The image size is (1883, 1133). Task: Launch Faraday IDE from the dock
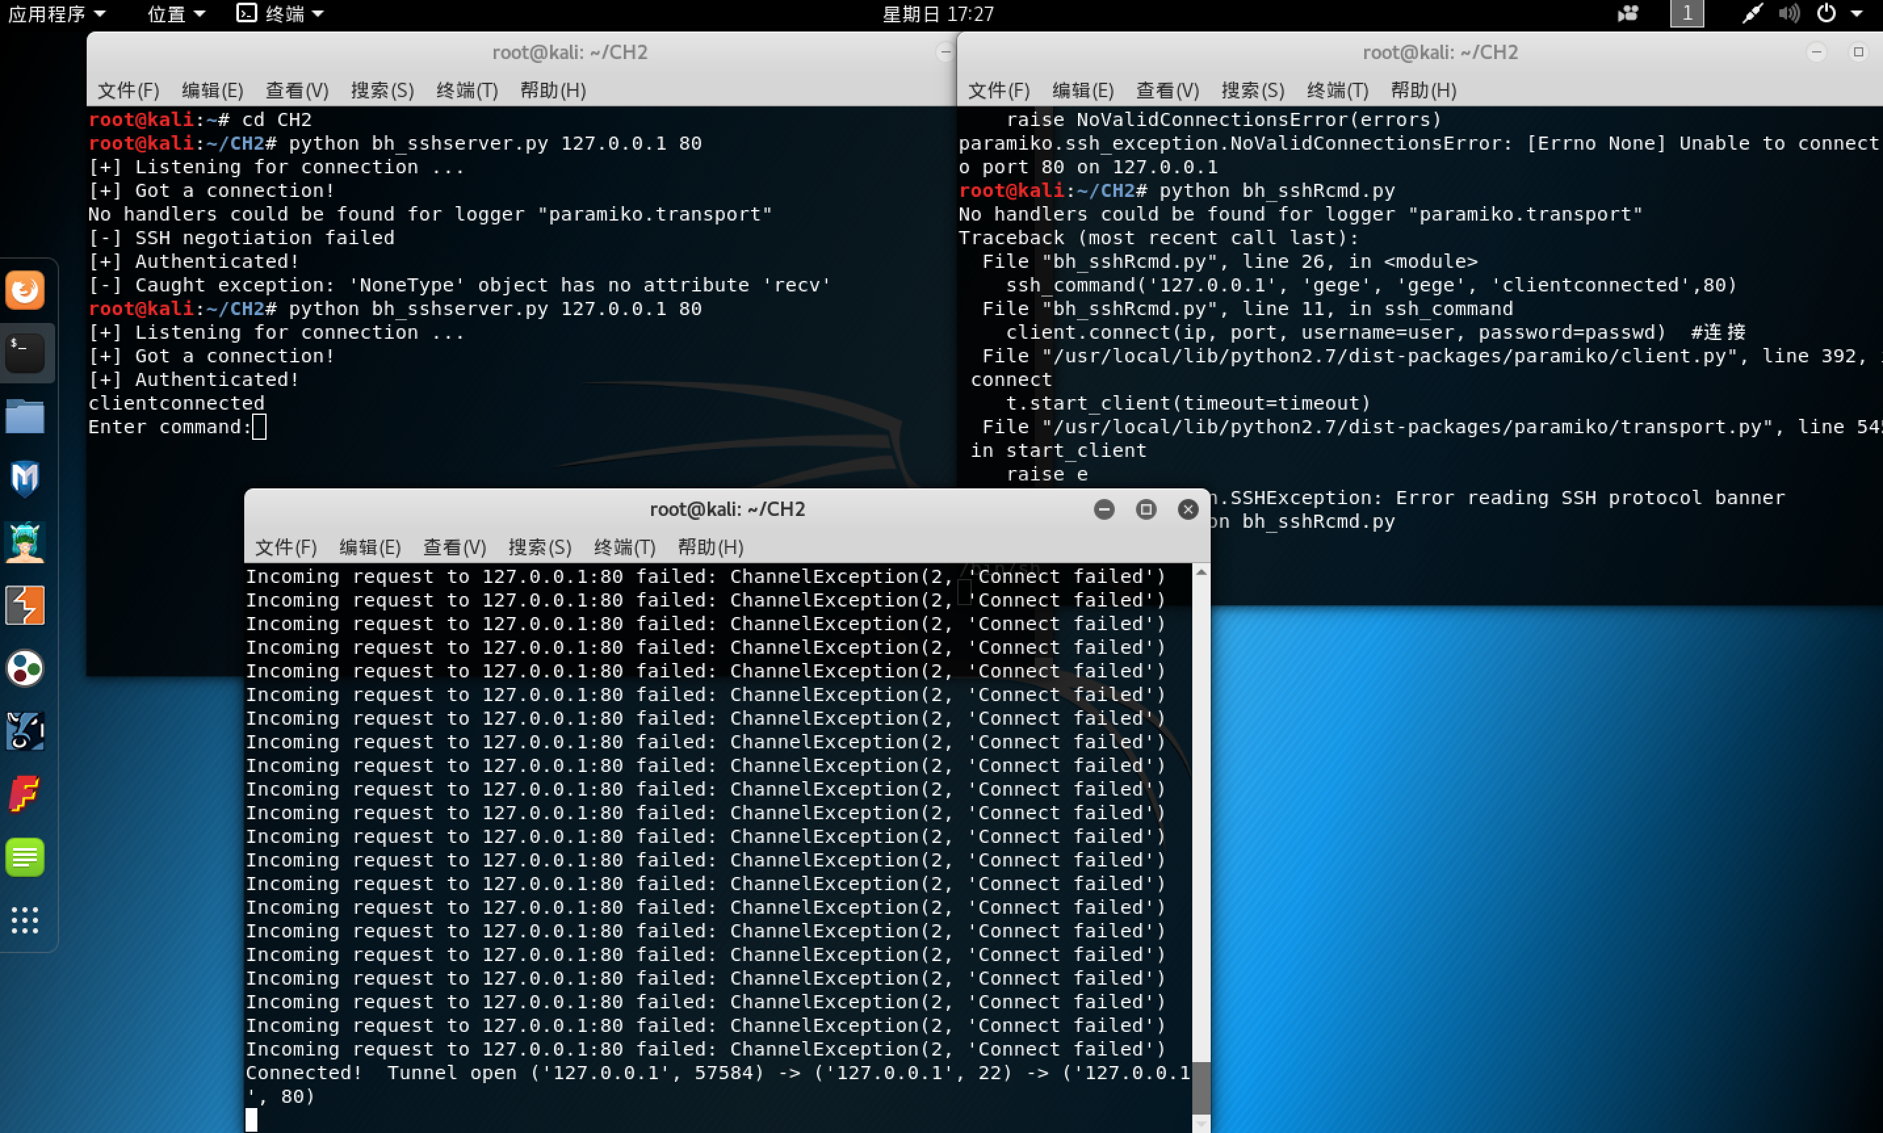[x=25, y=794]
